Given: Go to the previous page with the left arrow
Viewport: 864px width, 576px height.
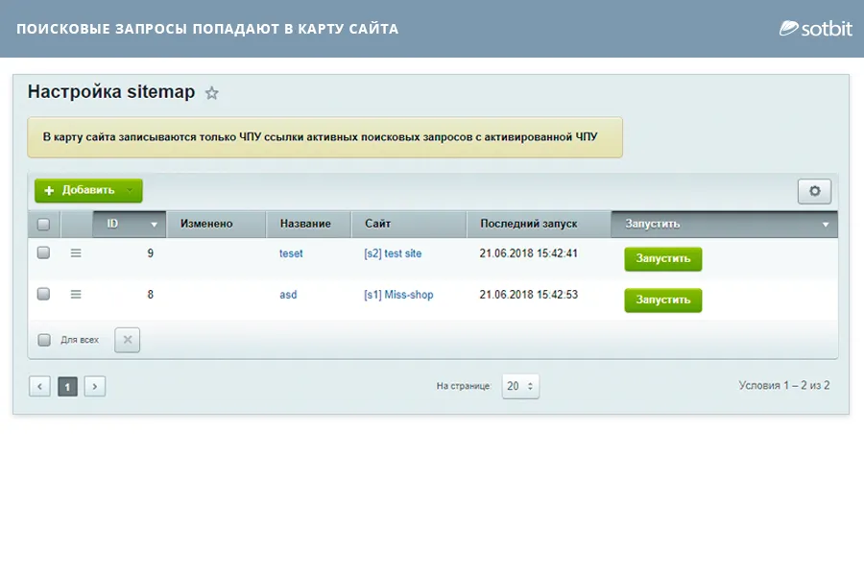Looking at the screenshot, I should click(x=39, y=386).
